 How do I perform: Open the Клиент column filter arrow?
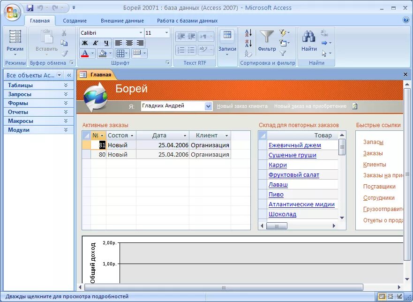pos(226,136)
